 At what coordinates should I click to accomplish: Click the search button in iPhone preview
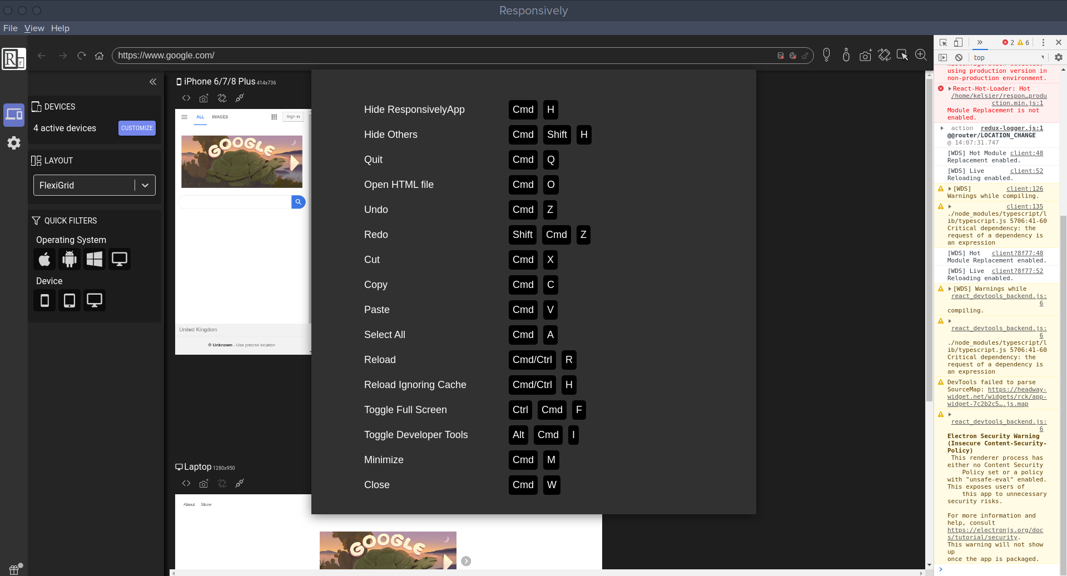(299, 202)
